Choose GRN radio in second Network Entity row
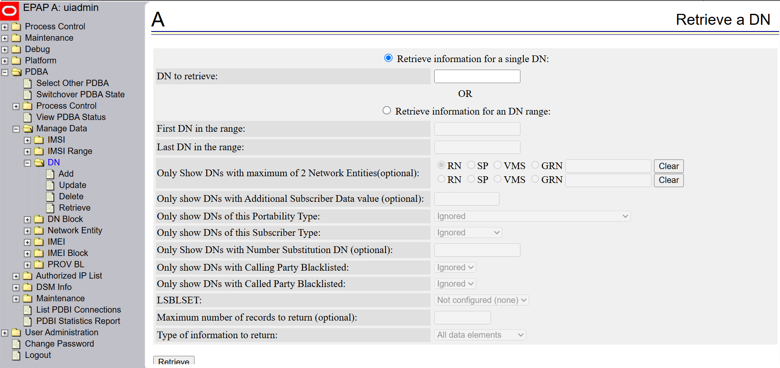Viewport: 780px width, 368px height. click(x=535, y=179)
